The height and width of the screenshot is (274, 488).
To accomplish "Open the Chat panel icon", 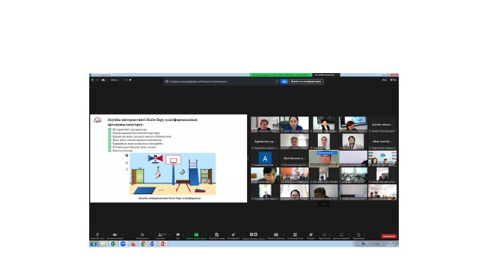I will 178,235.
